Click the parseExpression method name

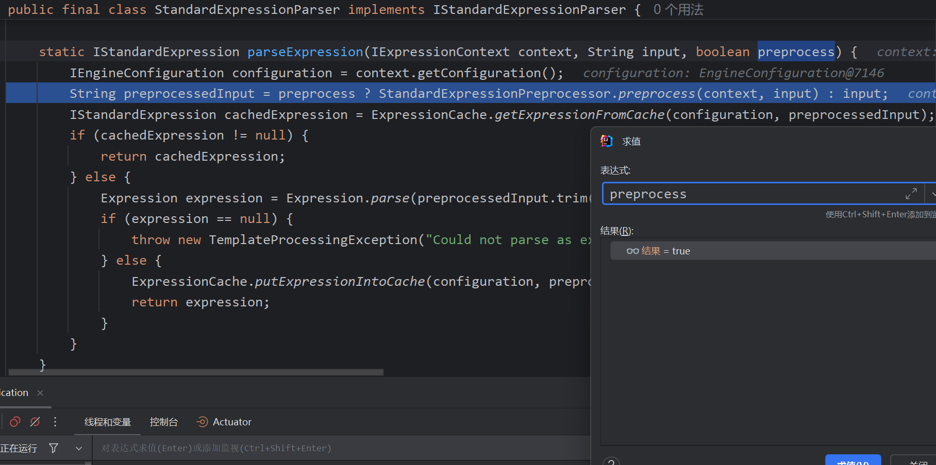[x=305, y=52]
